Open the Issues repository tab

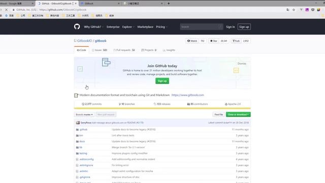100,50
